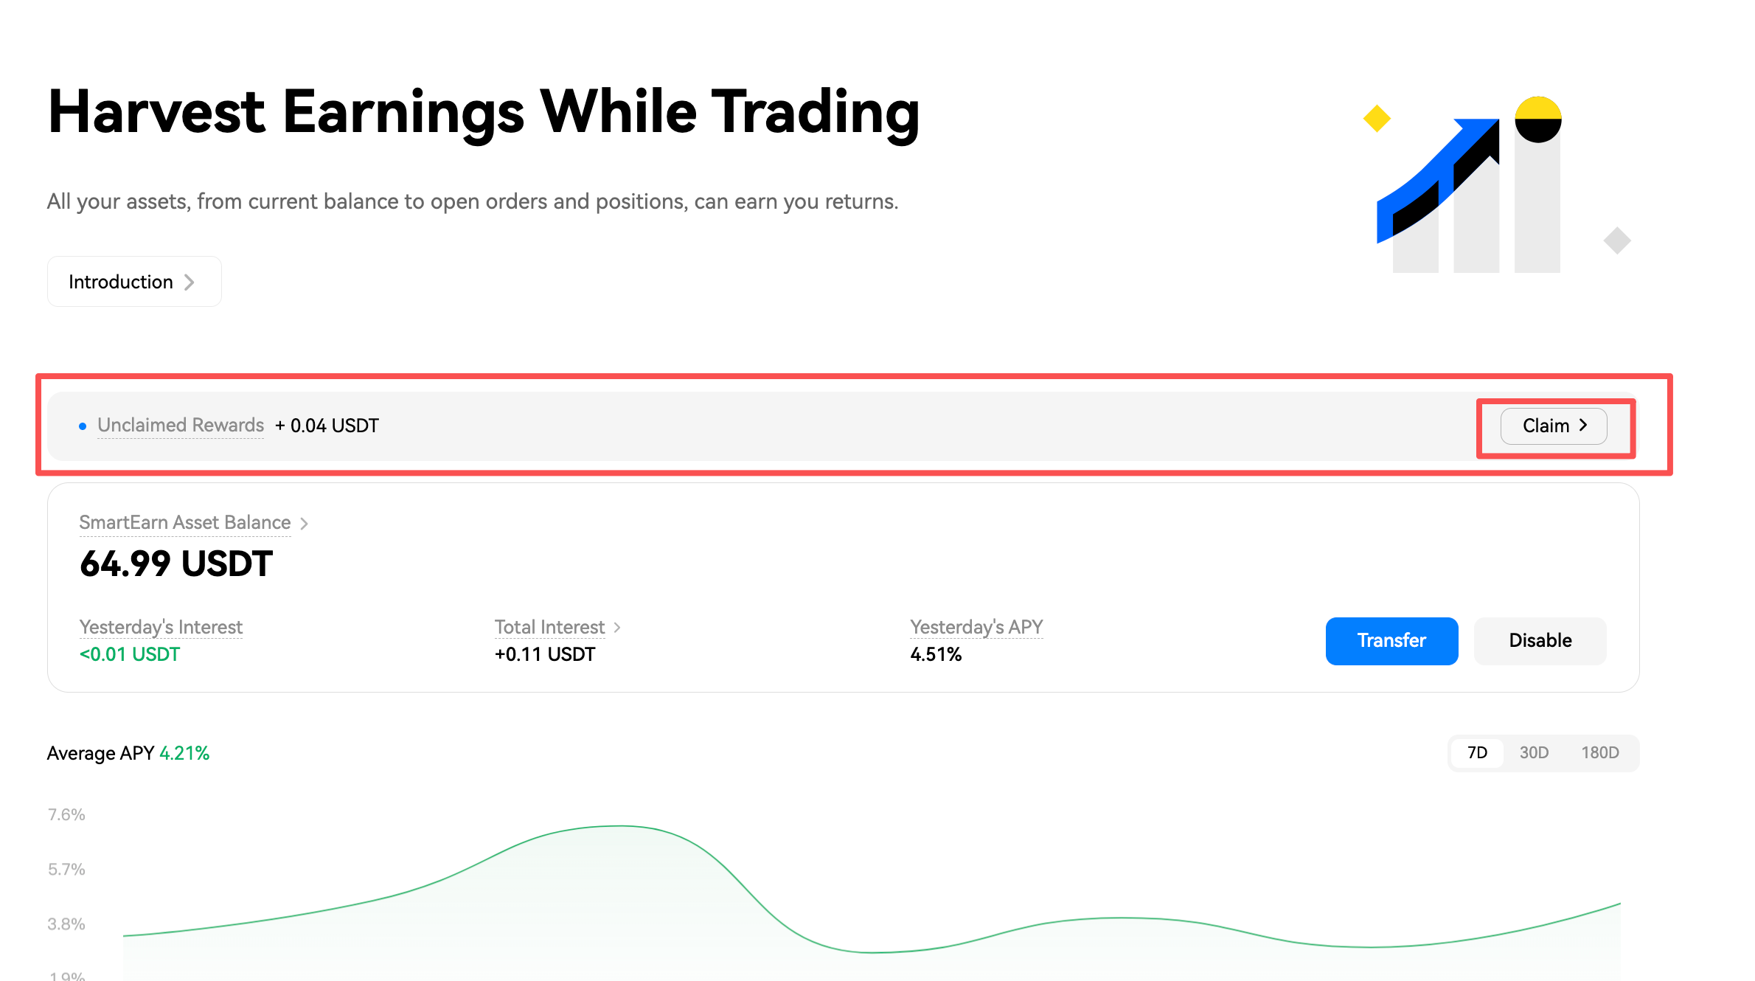Screen dimensions: 1755x981
Task: Click the Unclaimed Rewards underlined label
Action: point(181,426)
